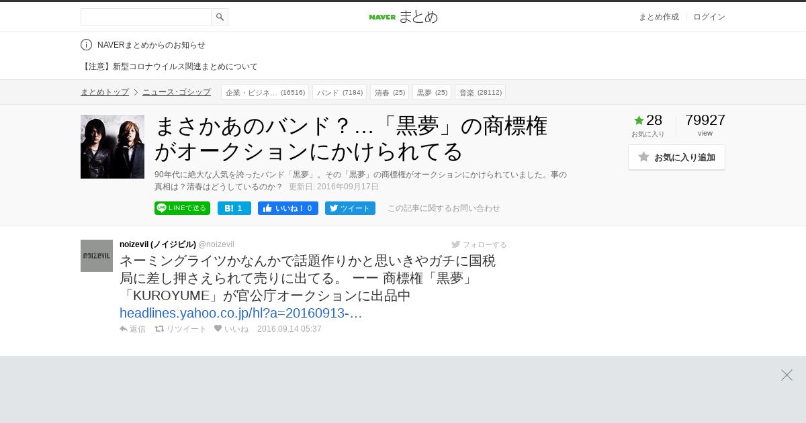Screen dimensions: 806x423
Task: Open noizevil avatar image
Action: pos(97,256)
